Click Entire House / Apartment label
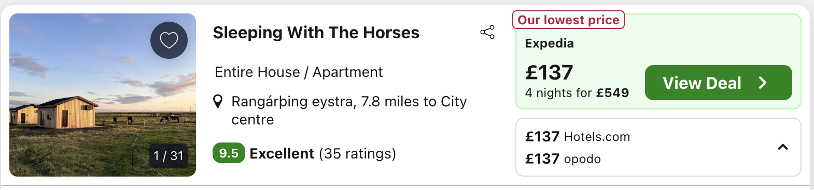The image size is (814, 190). click(299, 72)
